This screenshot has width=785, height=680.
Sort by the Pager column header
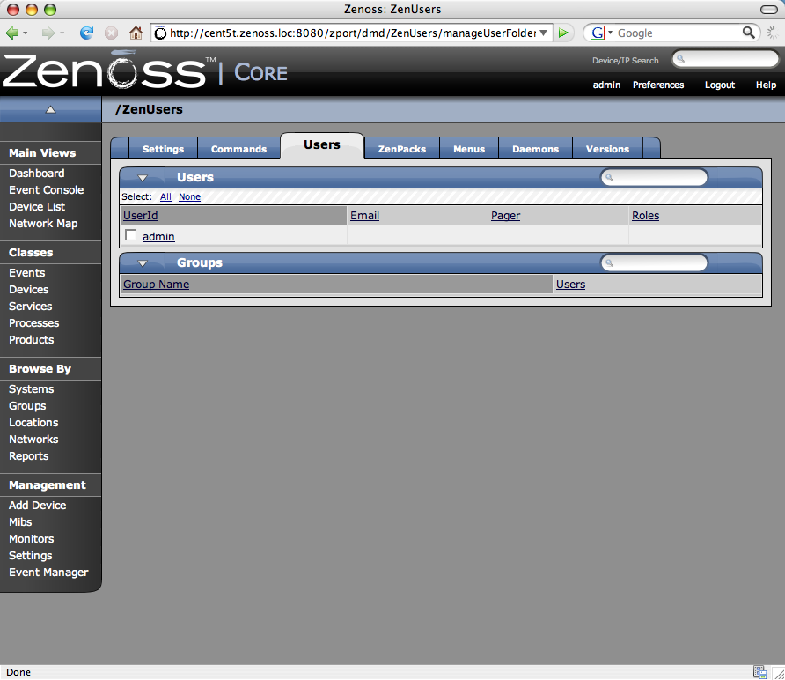506,216
